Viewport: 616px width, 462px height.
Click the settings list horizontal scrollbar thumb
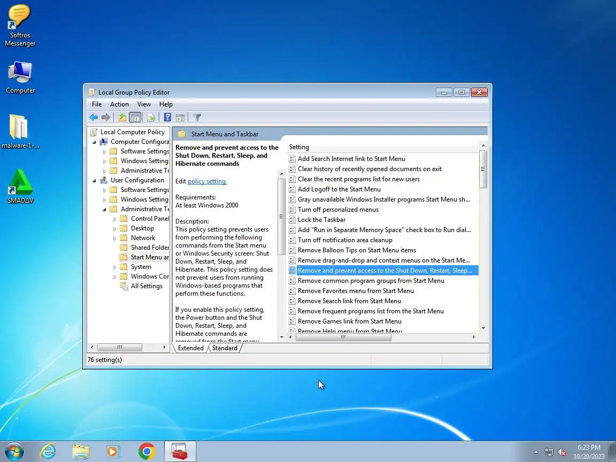click(343, 337)
